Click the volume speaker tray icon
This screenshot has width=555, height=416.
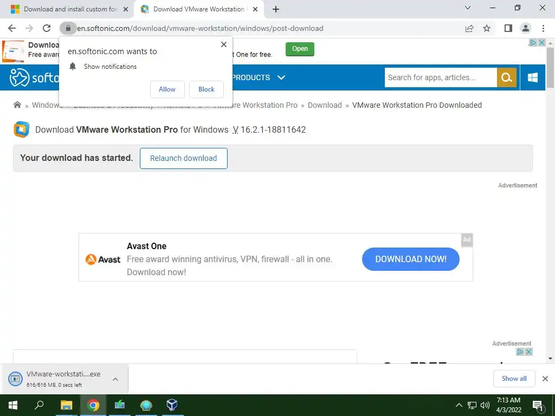pyautogui.click(x=485, y=405)
